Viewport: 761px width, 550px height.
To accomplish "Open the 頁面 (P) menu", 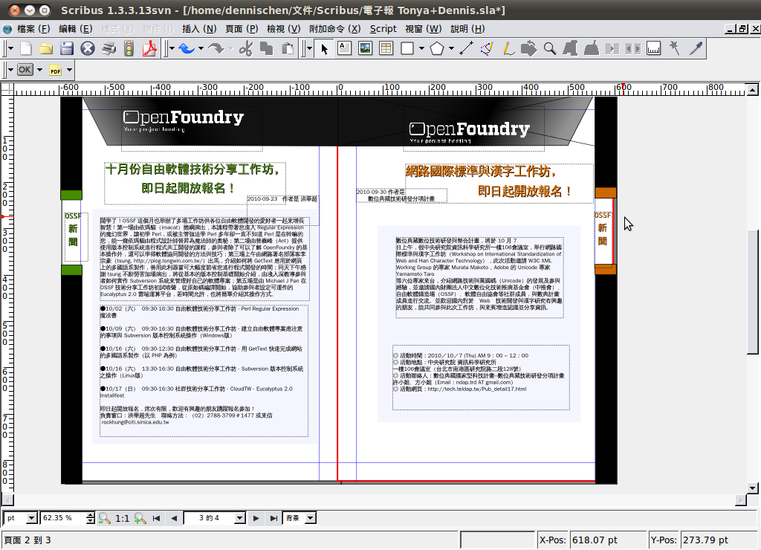I will pos(242,29).
